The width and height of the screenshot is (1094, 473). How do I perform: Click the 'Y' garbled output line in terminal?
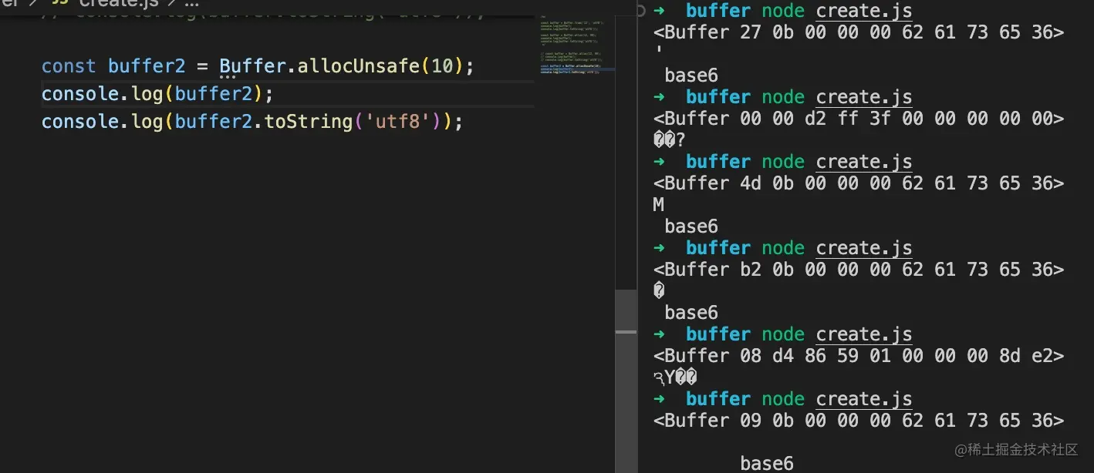[675, 377]
